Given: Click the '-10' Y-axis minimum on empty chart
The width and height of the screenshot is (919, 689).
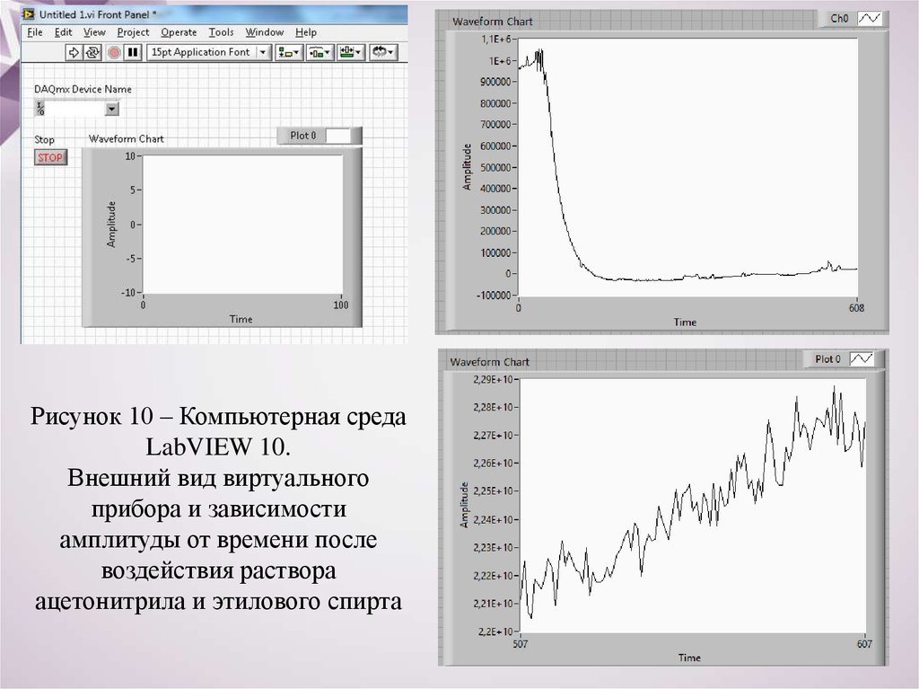Looking at the screenshot, I should pyautogui.click(x=127, y=292).
